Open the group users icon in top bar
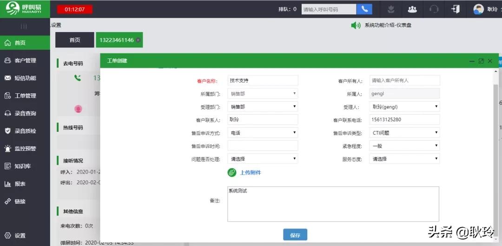The image size is (502, 246). [412, 9]
